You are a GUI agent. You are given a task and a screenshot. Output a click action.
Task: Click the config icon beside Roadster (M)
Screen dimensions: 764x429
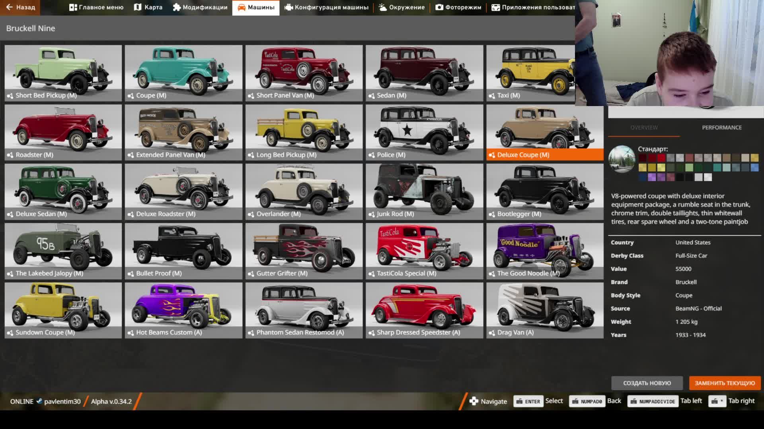click(10, 155)
